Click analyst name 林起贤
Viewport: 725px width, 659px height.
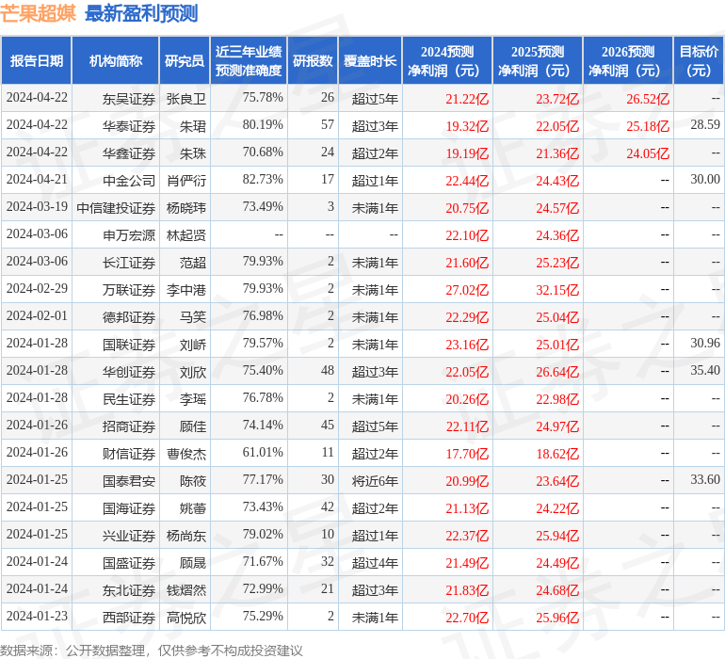point(186,235)
